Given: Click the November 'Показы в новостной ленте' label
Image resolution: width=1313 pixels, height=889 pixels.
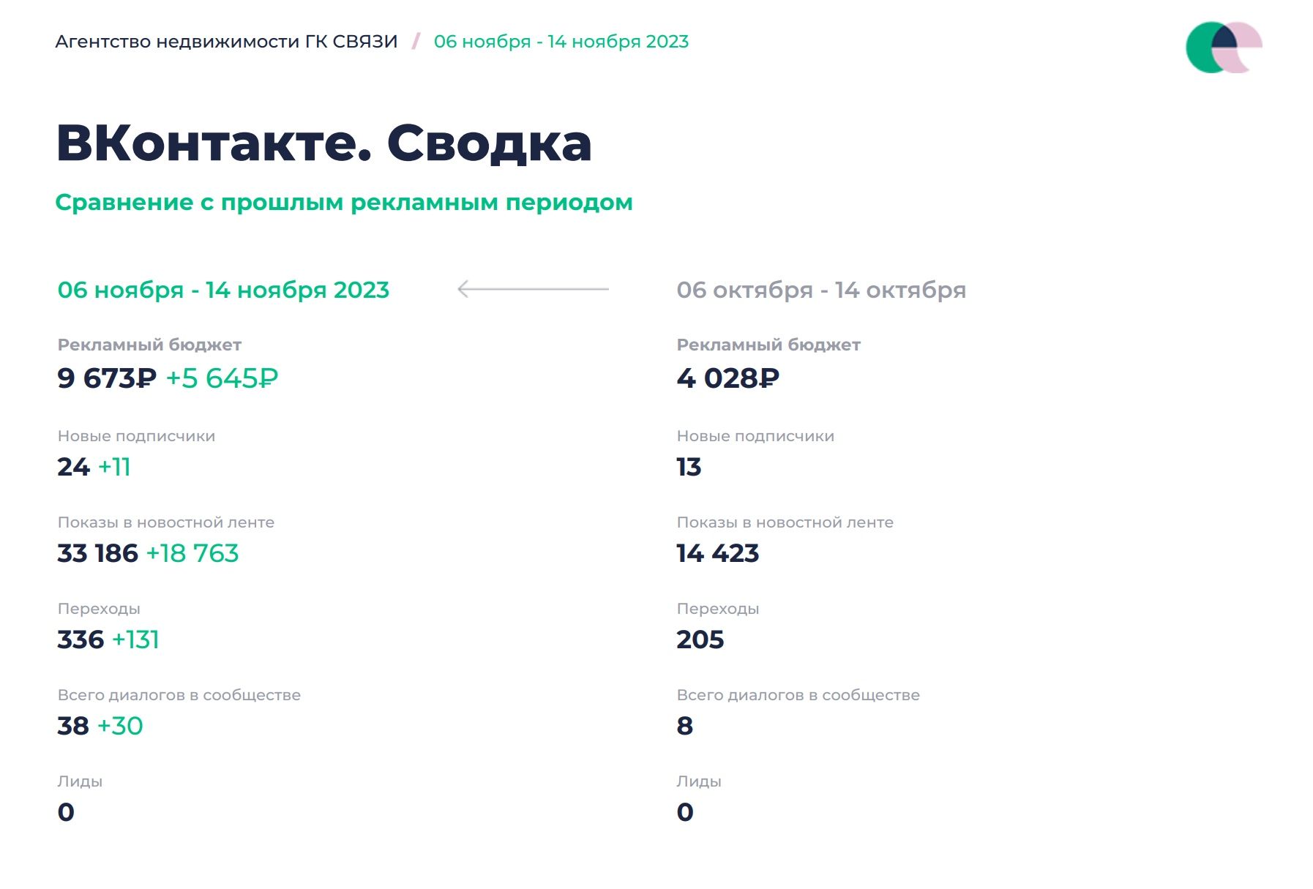Looking at the screenshot, I should [x=166, y=522].
